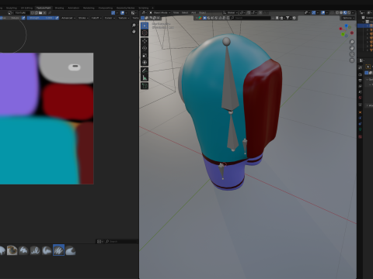Image resolution: width=373 pixels, height=279 pixels.
Task: Open the viewport Options dropdown
Action: click(x=348, y=18)
